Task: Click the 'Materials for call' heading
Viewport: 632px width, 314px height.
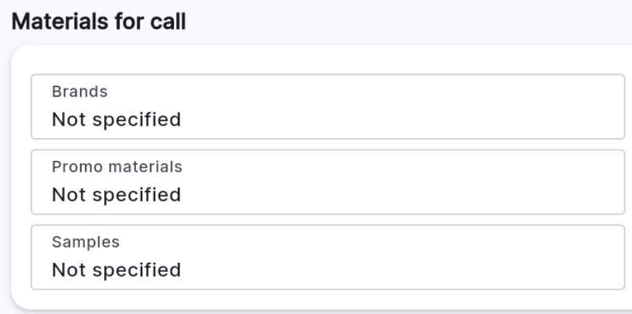Action: point(99,21)
